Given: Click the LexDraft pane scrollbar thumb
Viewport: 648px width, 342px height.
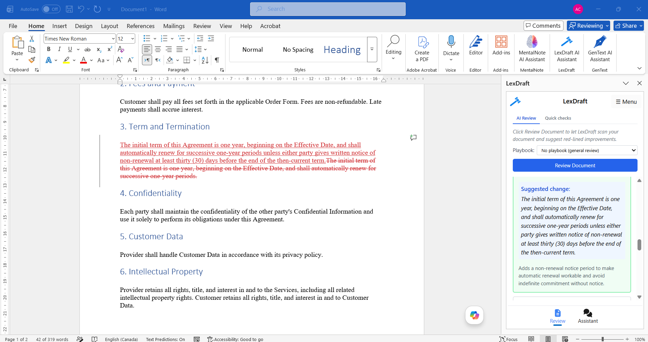Looking at the screenshot, I should point(639,245).
